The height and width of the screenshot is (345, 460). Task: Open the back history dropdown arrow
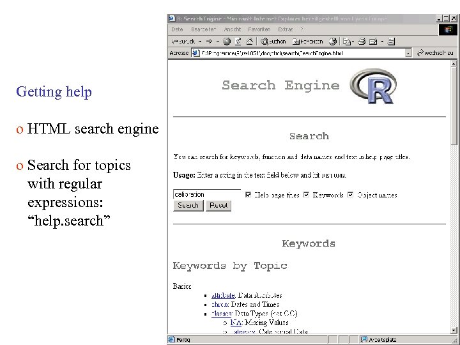click(x=200, y=42)
